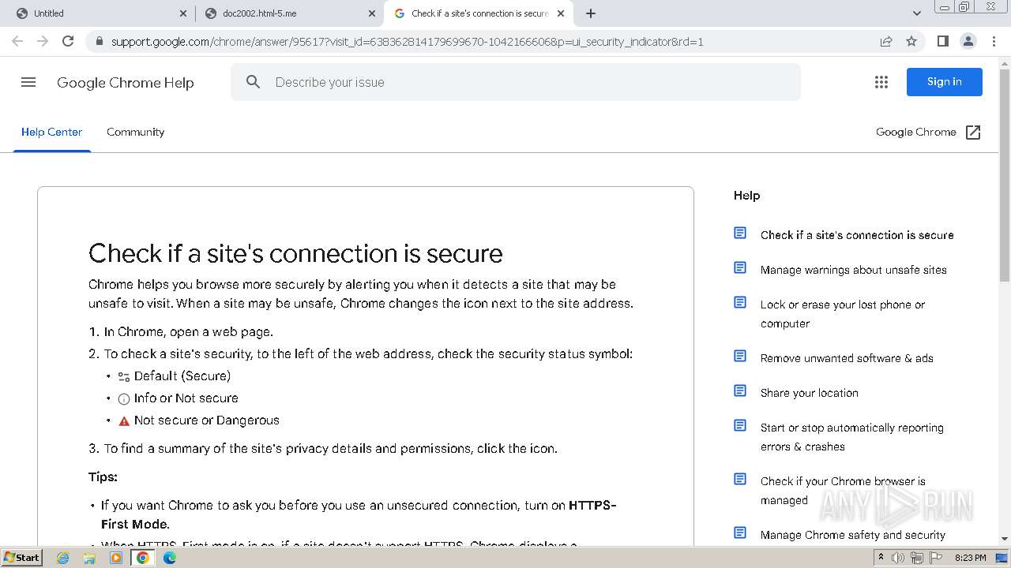Open Manage Chrome safety and security
The image size is (1011, 568).
coord(852,535)
